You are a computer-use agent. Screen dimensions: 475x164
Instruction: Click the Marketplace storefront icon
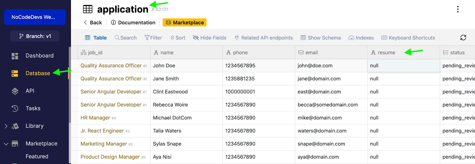[x=15, y=144]
